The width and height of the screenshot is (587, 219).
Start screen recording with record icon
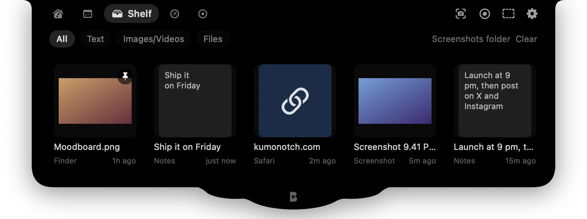pos(485,14)
